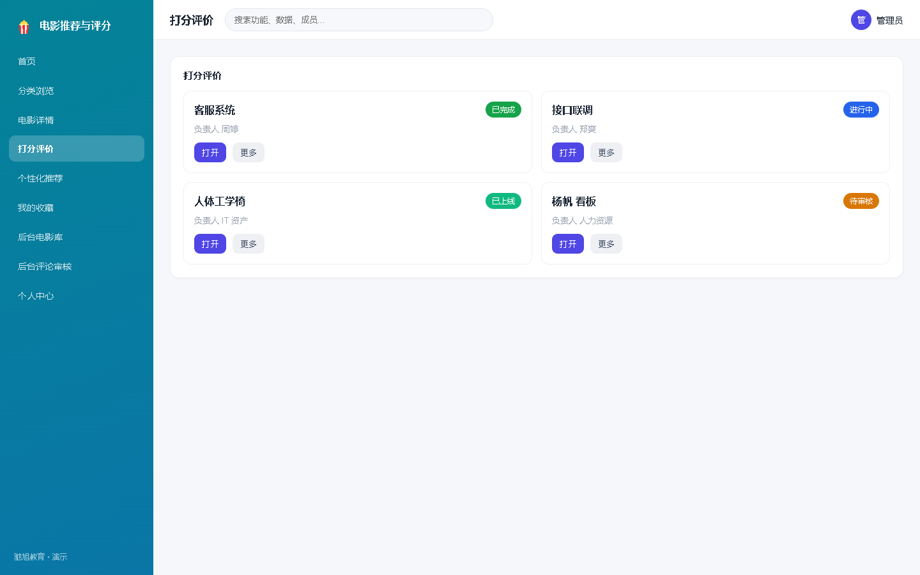This screenshot has width=920, height=575.
Task: Click 打开 on 人体工学椅 card
Action: click(210, 244)
